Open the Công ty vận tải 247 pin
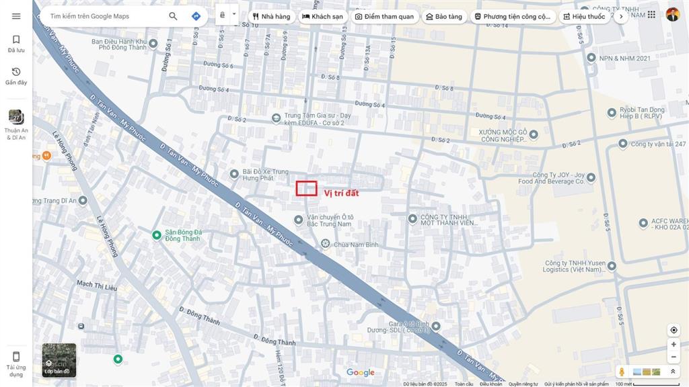The width and height of the screenshot is (689, 387). point(622,144)
